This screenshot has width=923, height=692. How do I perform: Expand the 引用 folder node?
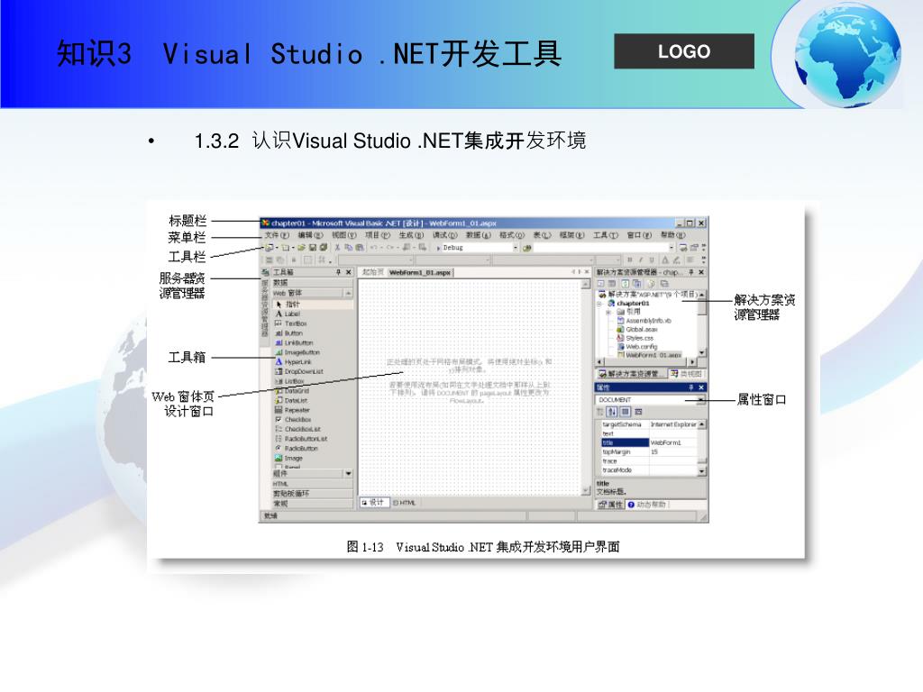608,312
